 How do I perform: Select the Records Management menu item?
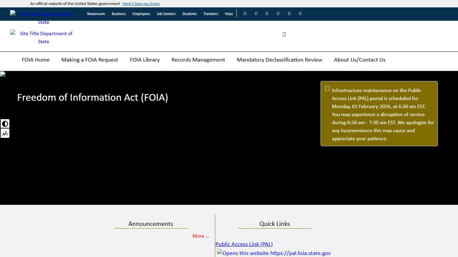198,60
